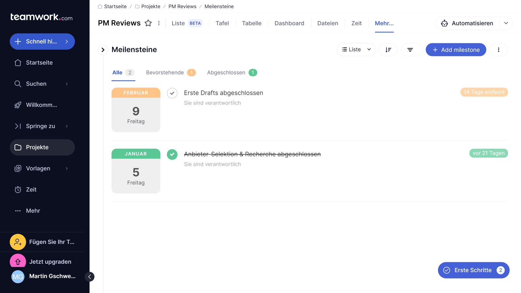
Task: Toggle completion of 'Erste Drafts abgeschlossen'
Action: pos(172,93)
